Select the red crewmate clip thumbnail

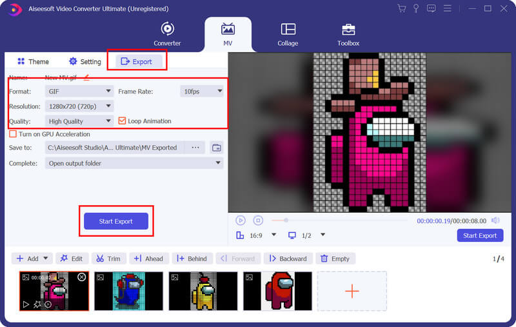[277, 291]
